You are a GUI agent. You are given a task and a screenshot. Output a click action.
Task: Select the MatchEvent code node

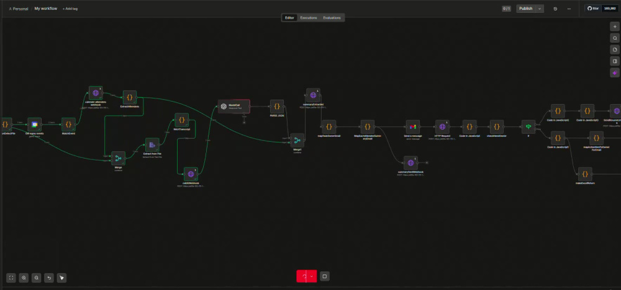coord(68,125)
